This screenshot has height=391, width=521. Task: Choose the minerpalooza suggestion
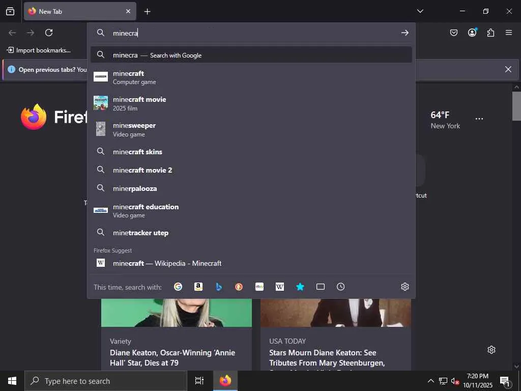point(251,188)
